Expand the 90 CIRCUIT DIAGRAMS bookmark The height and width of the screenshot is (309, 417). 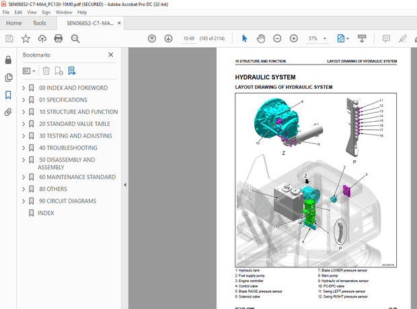(x=24, y=201)
